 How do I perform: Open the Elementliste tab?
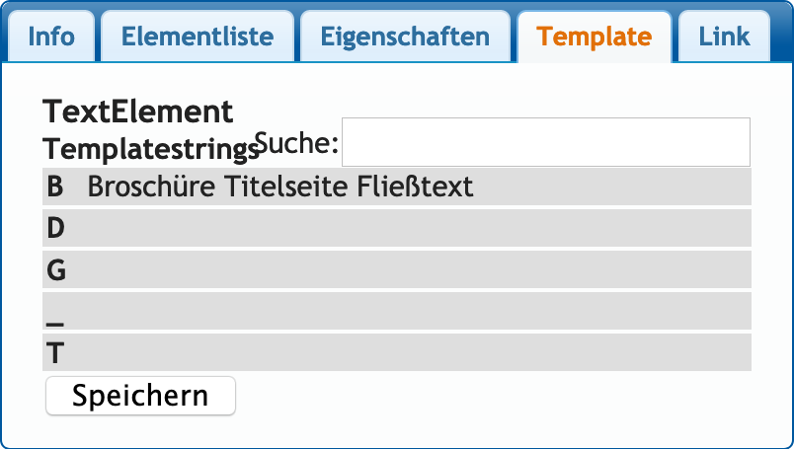pos(198,37)
